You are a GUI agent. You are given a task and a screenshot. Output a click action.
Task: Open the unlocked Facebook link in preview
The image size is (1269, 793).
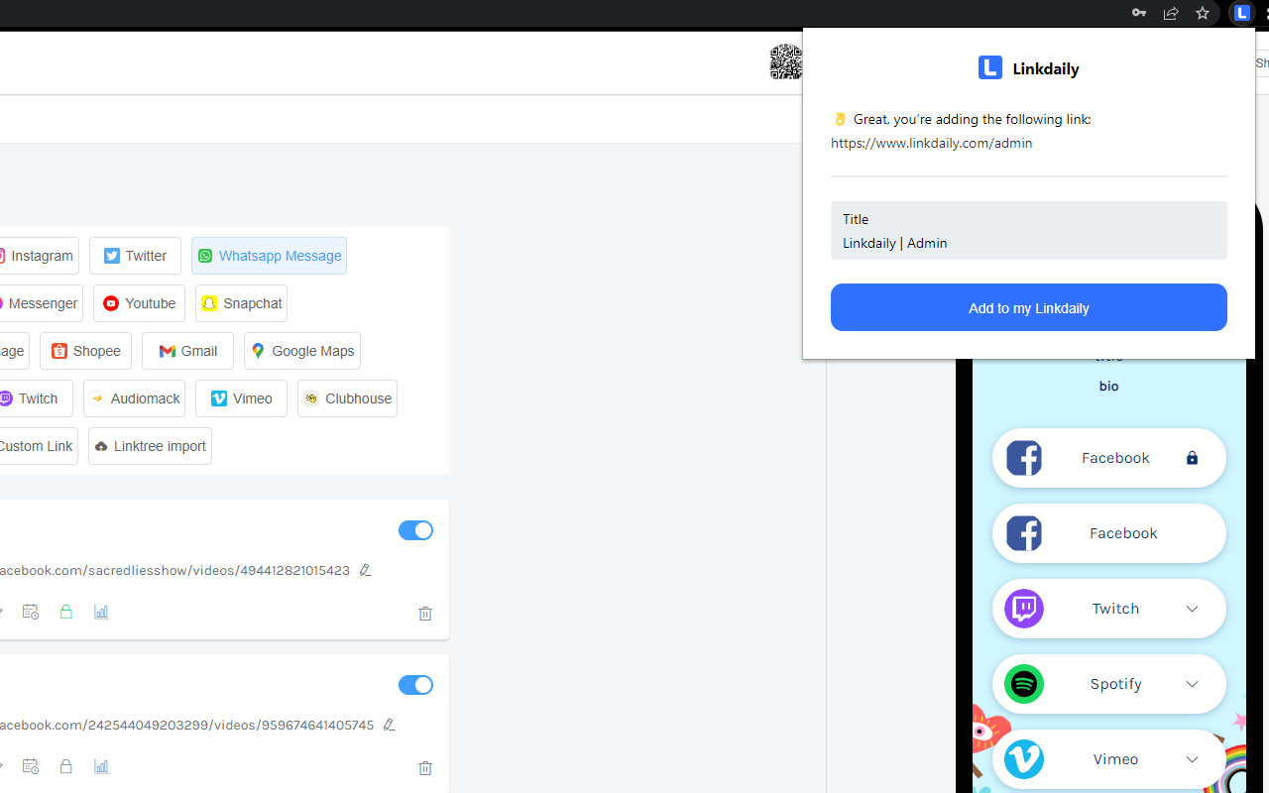(x=1108, y=533)
